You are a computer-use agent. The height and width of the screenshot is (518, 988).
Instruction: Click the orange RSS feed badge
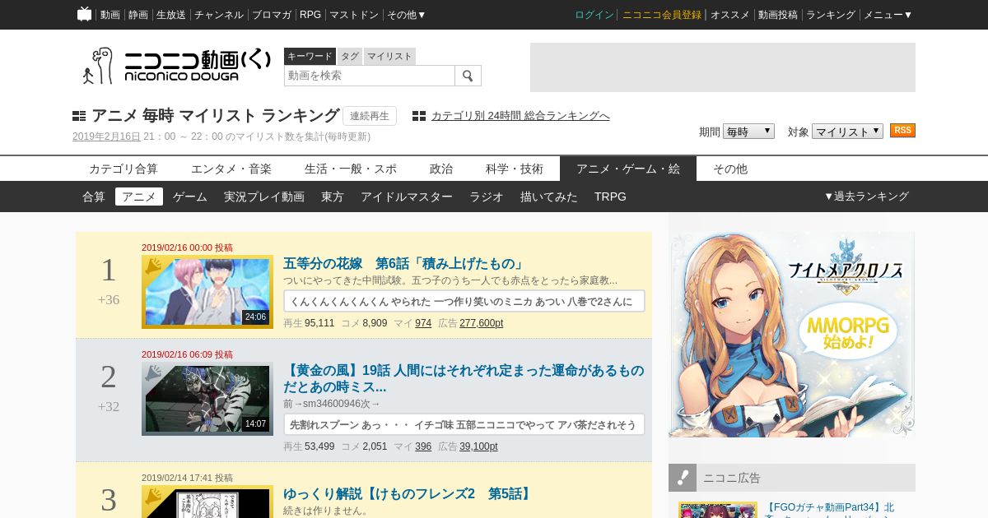point(902,131)
